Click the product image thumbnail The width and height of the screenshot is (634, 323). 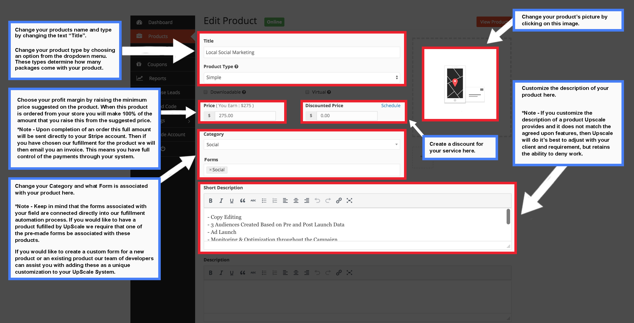pos(460,84)
